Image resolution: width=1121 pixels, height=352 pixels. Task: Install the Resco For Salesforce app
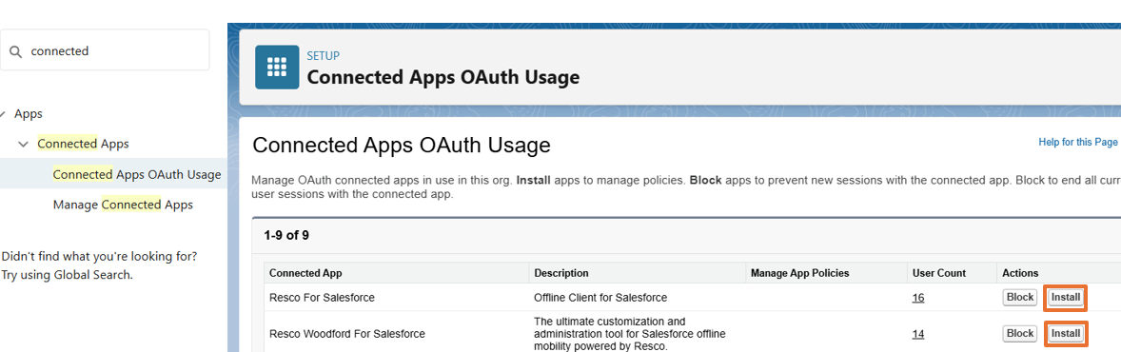point(1065,298)
